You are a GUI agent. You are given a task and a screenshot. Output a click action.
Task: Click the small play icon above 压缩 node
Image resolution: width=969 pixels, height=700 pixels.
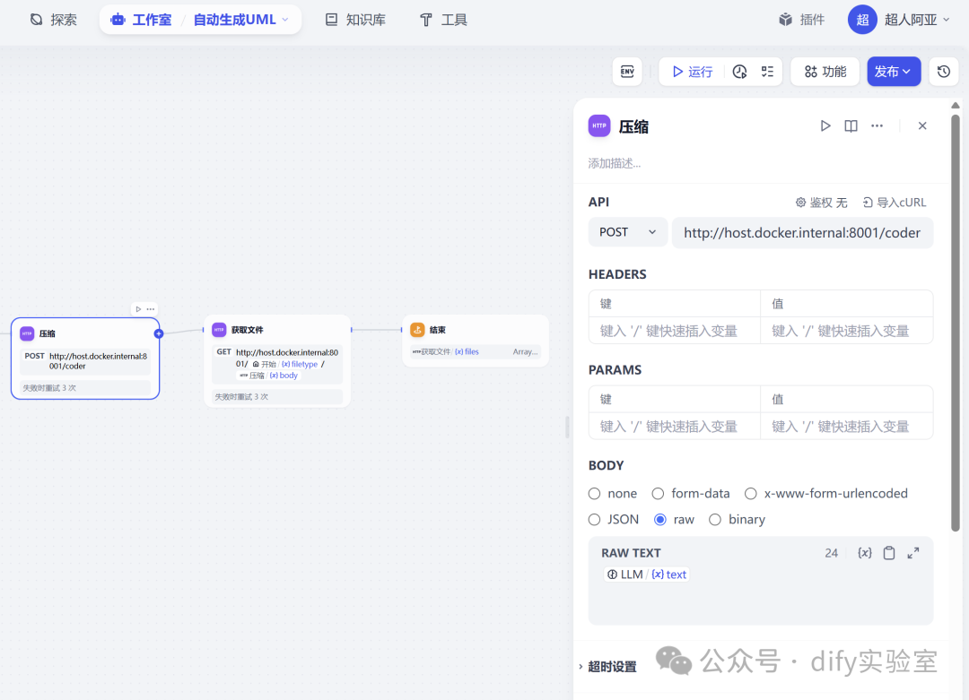coord(138,308)
